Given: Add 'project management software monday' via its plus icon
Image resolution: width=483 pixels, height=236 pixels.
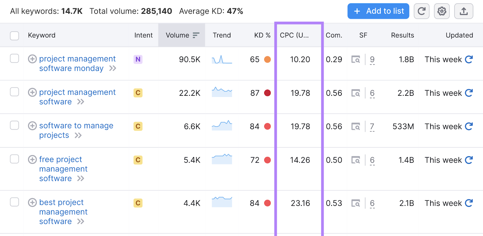Looking at the screenshot, I should [x=32, y=59].
